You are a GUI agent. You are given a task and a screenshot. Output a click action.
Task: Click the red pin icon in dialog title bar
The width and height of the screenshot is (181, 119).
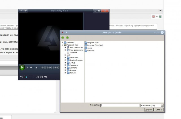[63, 33]
